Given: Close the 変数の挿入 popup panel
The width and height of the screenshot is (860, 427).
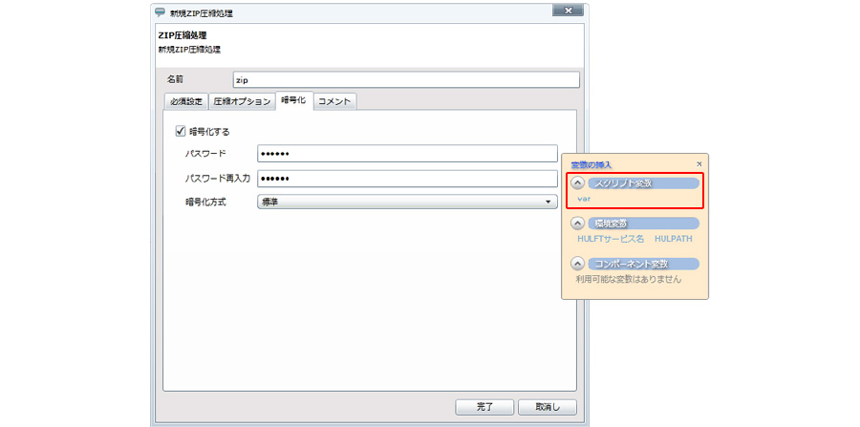Looking at the screenshot, I should coord(699,164).
